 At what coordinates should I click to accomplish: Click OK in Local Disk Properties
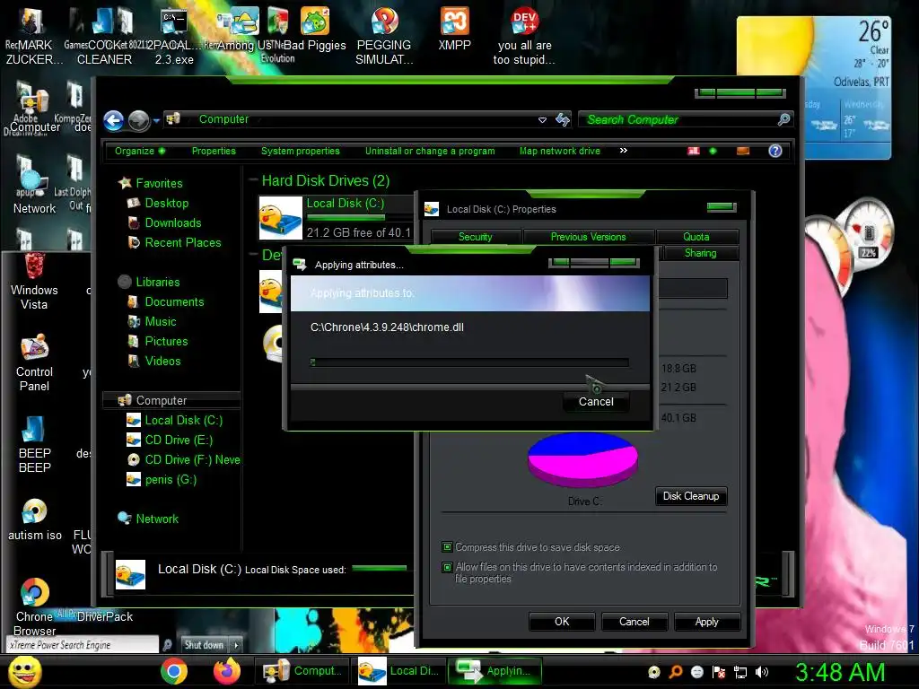coord(562,623)
